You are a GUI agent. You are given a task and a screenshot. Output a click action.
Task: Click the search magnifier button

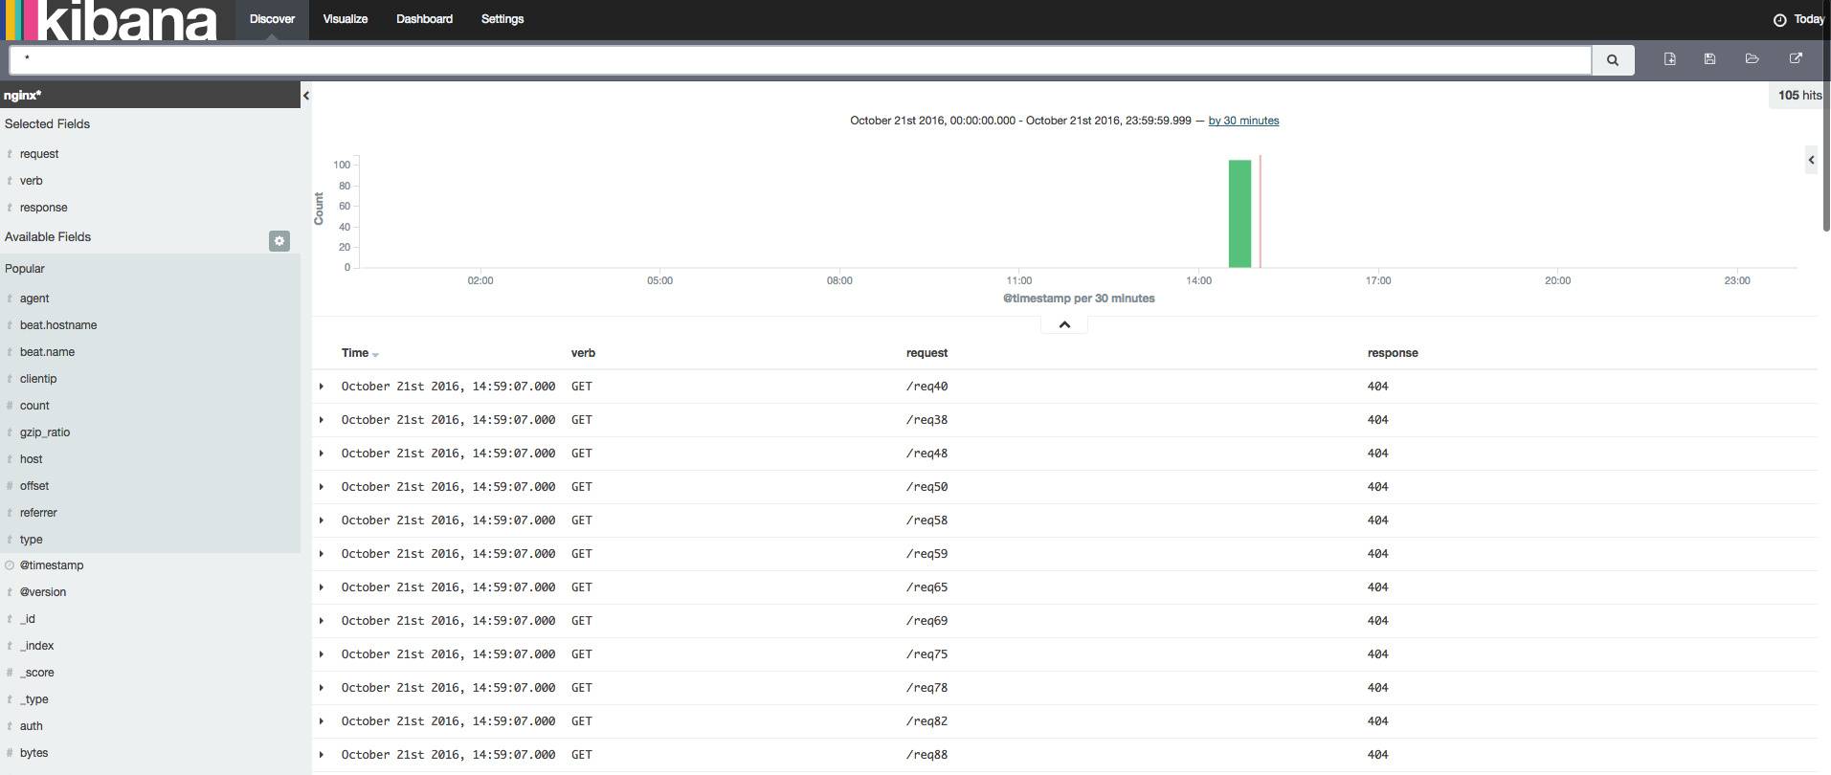(x=1613, y=60)
